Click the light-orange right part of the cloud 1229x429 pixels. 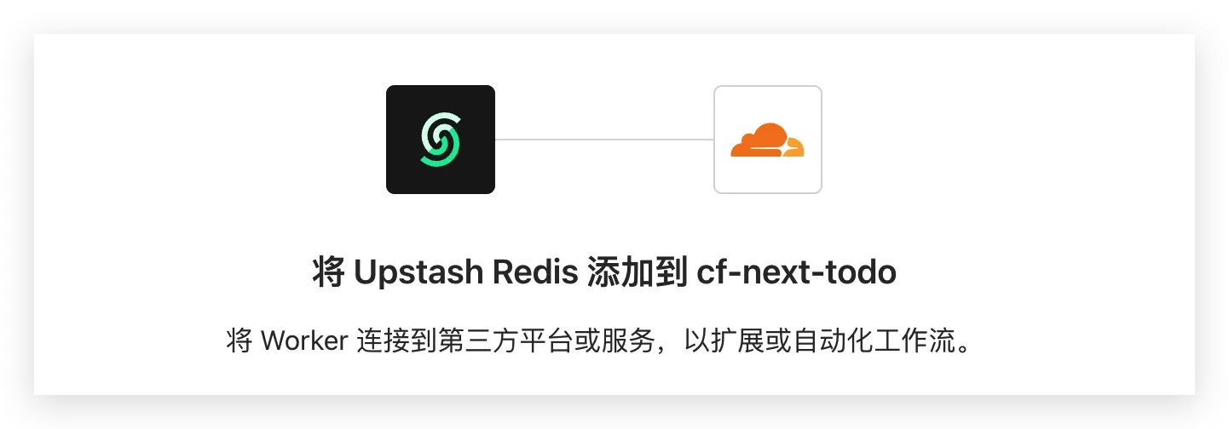click(794, 147)
